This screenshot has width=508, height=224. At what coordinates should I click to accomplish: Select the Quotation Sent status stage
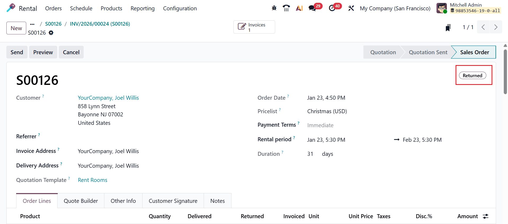[x=428, y=52]
